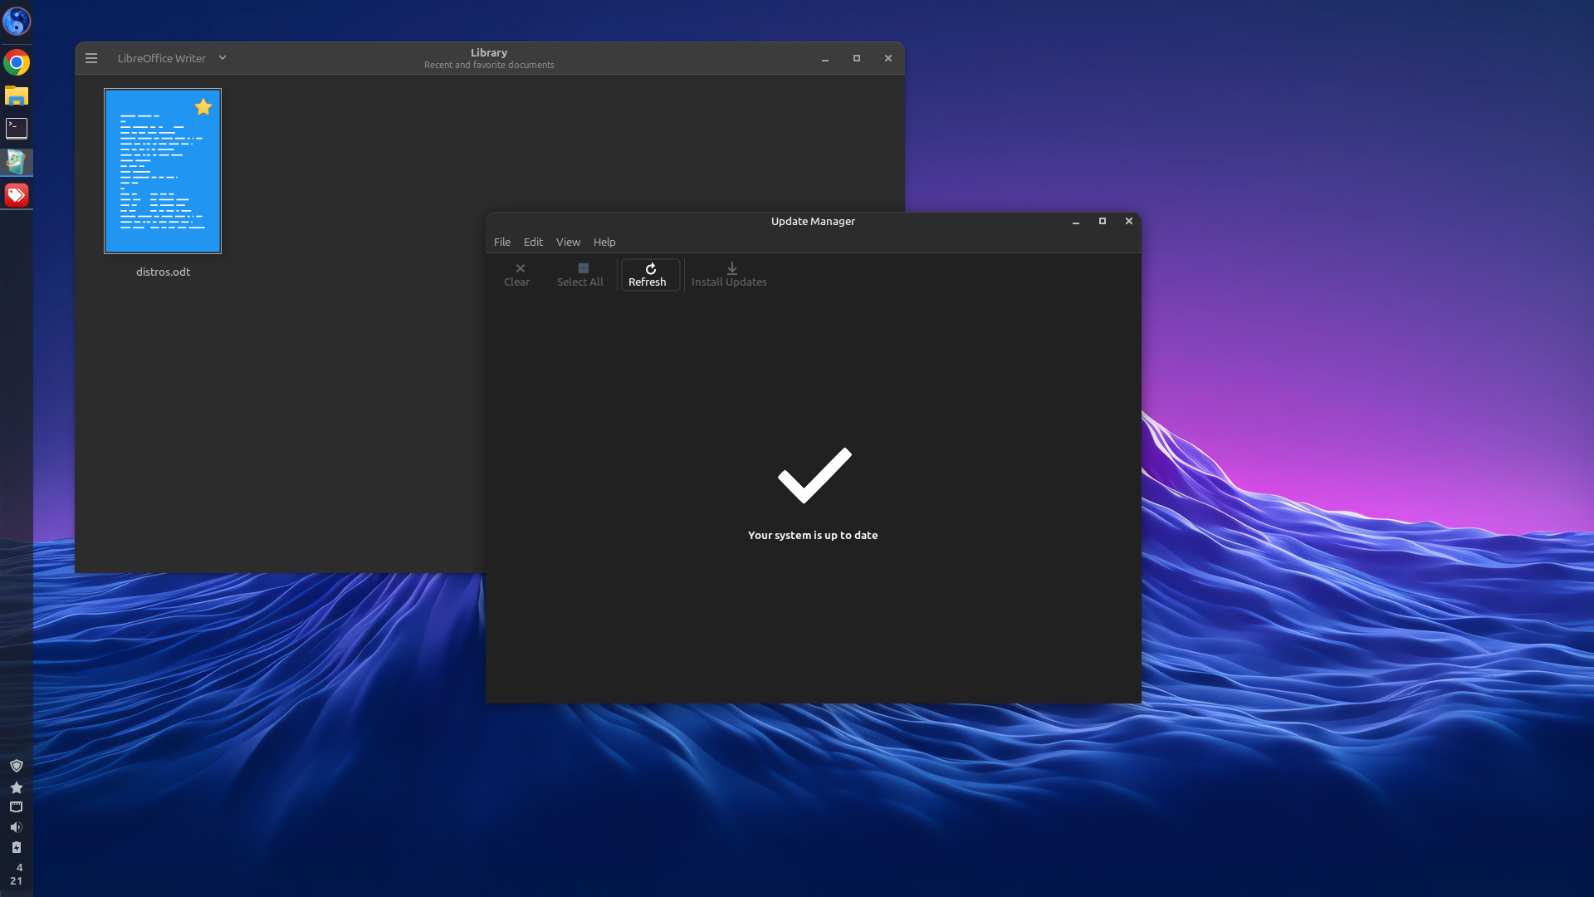The image size is (1594, 897).
Task: Close the Update Manager window
Action: [x=1129, y=221]
